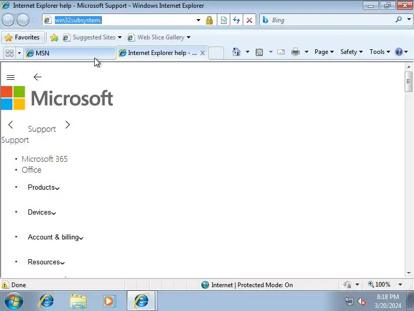Click Add to Favorites Bar icon
Viewport: 414px width, 311px height.
pyautogui.click(x=54, y=37)
